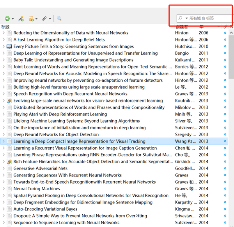Click the column picker icon in header
Viewport: 234px width, 227px height.
(x=230, y=27)
